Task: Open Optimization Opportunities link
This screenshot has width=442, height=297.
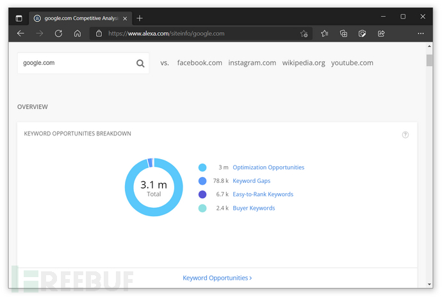Action: point(268,167)
